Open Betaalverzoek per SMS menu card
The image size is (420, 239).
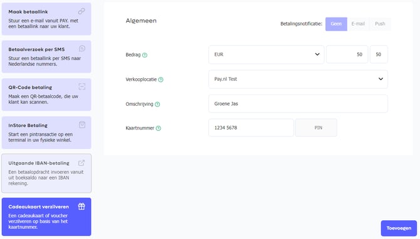(46, 57)
